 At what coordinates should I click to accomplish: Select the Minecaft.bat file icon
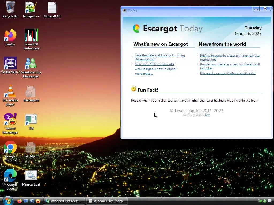(31, 178)
